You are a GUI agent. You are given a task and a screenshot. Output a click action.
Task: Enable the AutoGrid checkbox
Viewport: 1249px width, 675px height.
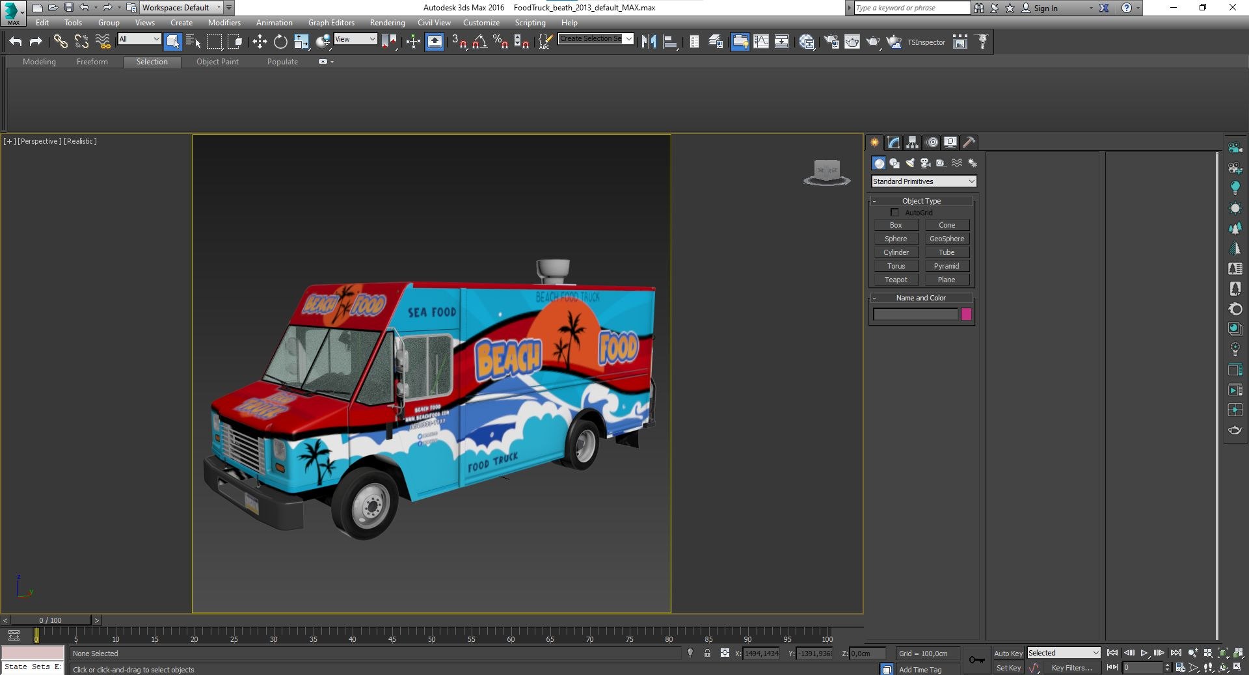click(894, 213)
